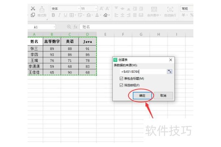
Task: Align text to top
Action: (116, 8)
